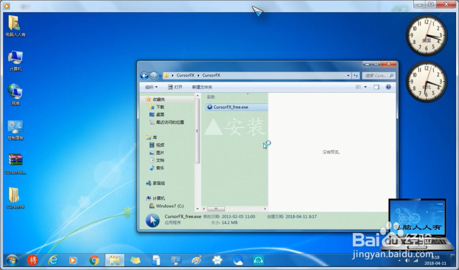
Task: Open the recent locations dropdown arrow
Action: coord(160,76)
